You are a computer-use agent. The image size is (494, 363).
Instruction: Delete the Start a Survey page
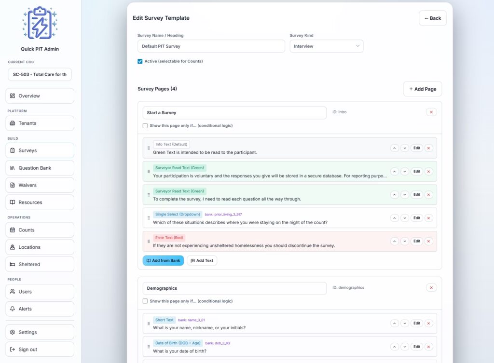[x=431, y=112]
